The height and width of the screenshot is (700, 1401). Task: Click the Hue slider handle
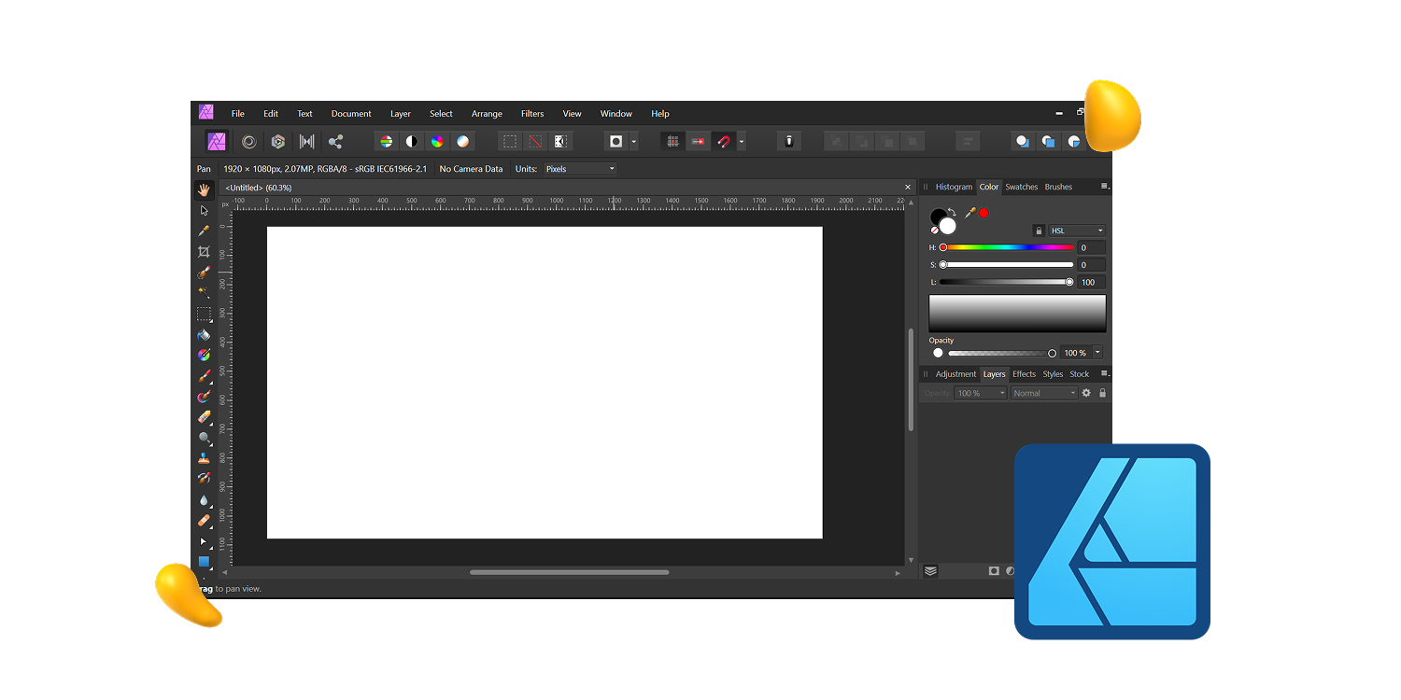(943, 247)
